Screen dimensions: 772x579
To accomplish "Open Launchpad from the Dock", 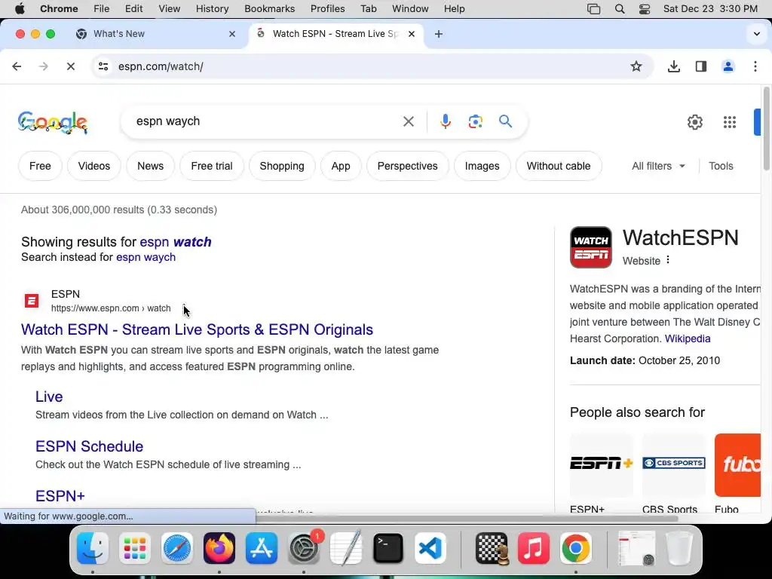I will click(x=135, y=548).
